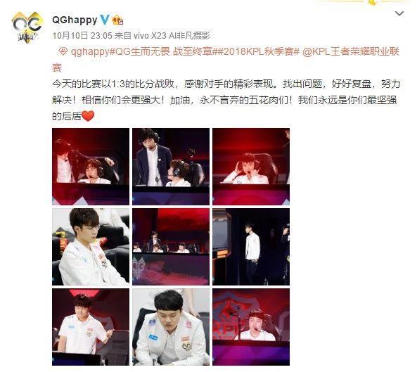Open the 10月10日 23:05 timestamp link
Screen dimensions: 417x372
click(x=82, y=36)
